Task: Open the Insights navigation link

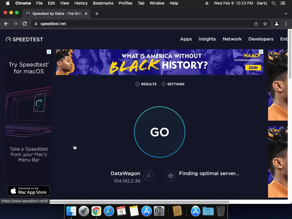Action: point(207,39)
